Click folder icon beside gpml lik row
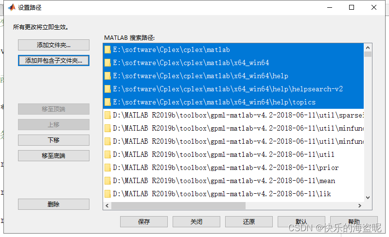The height and width of the screenshot is (237, 389). (107, 194)
